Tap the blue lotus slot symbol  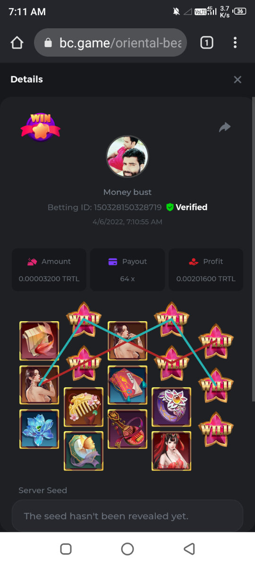tap(39, 429)
